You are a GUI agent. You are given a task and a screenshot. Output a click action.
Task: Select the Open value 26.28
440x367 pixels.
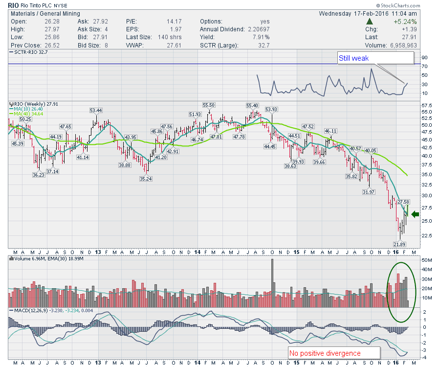pos(52,22)
